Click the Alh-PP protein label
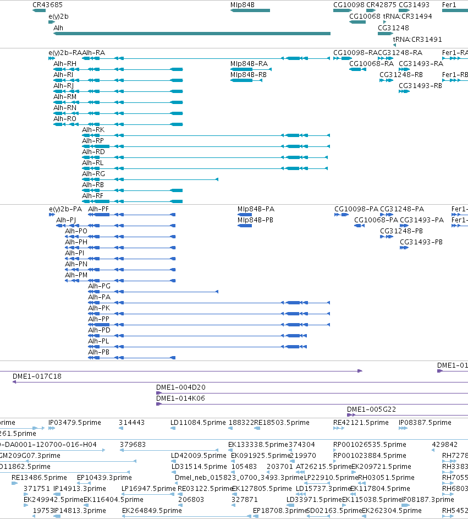 click(x=98, y=319)
